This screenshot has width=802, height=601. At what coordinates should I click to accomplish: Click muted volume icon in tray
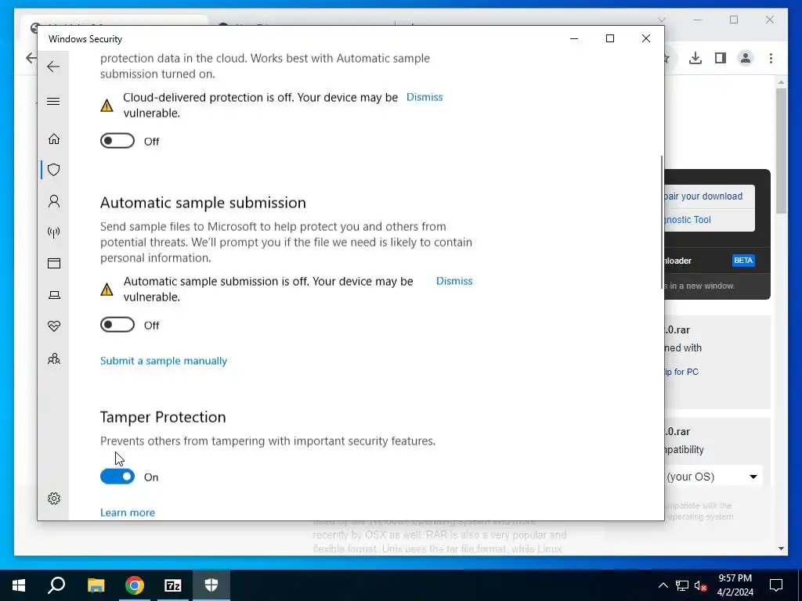point(701,585)
